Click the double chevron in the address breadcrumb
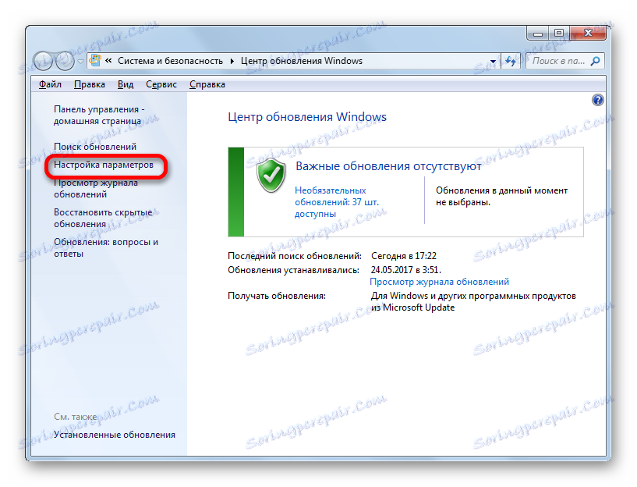Image resolution: width=637 pixels, height=487 pixels. pyautogui.click(x=108, y=61)
